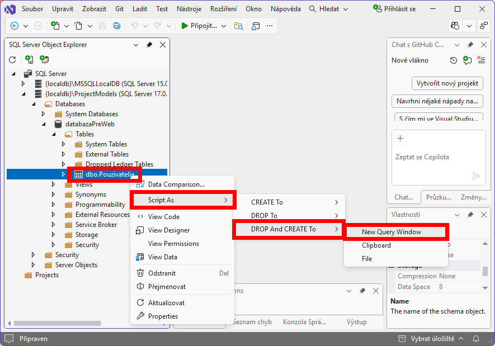Open the Nástroje menu
Image resolution: width=495 pixels, height=346 pixels.
coord(189,9)
